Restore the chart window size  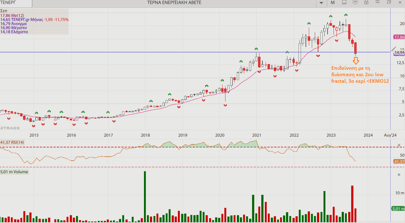[389, 2]
